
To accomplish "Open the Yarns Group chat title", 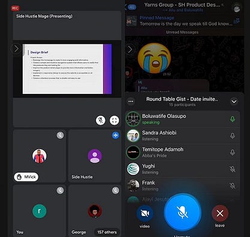I will [182, 5].
